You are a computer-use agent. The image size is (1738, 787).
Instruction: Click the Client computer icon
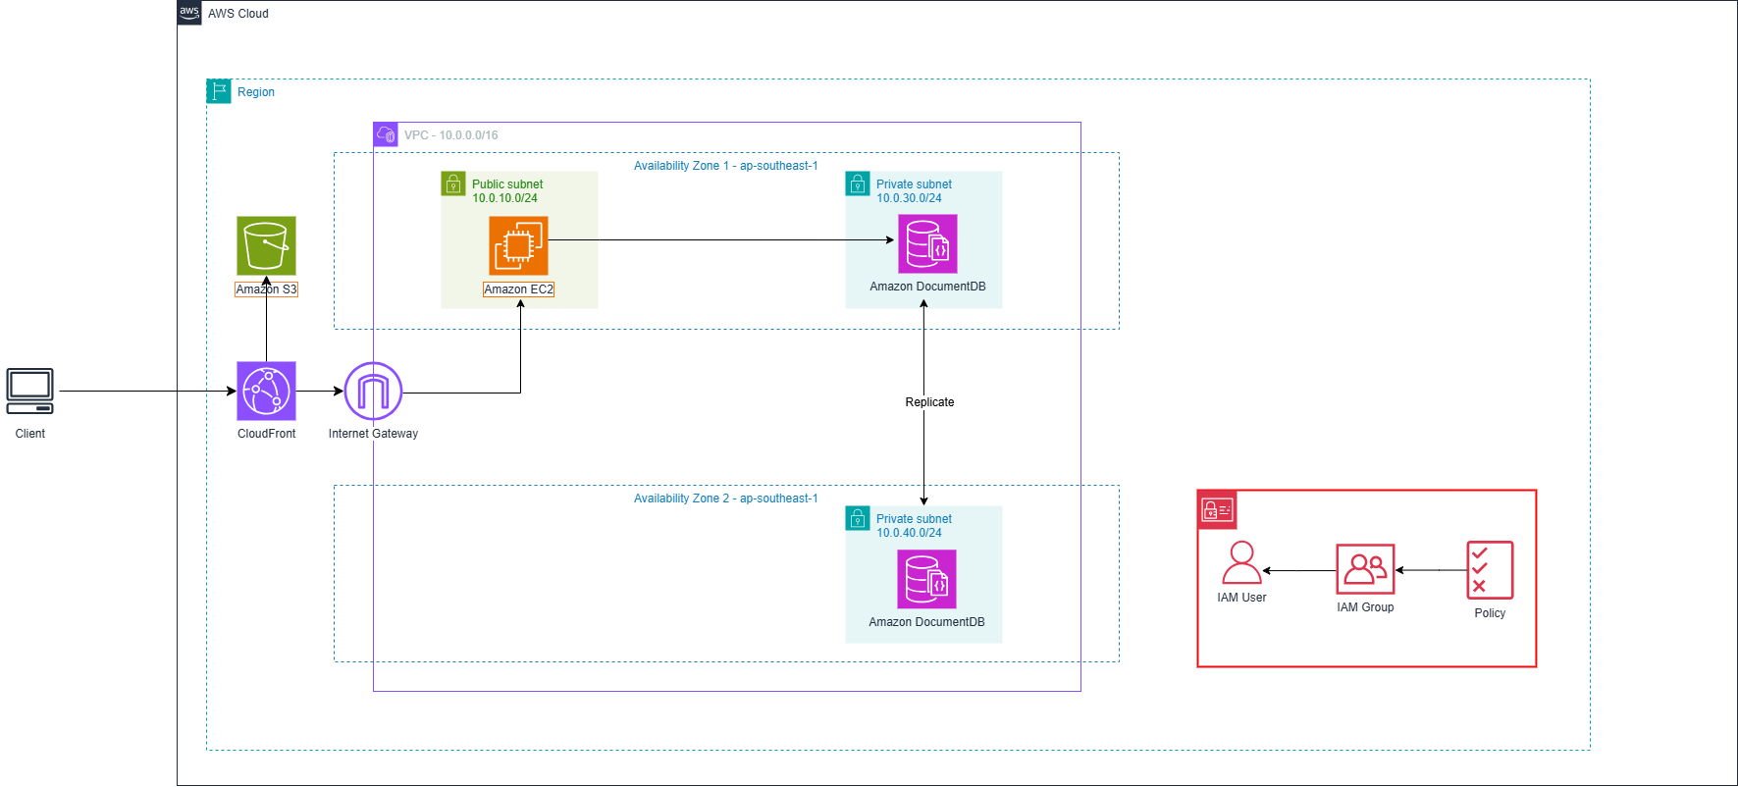[30, 392]
